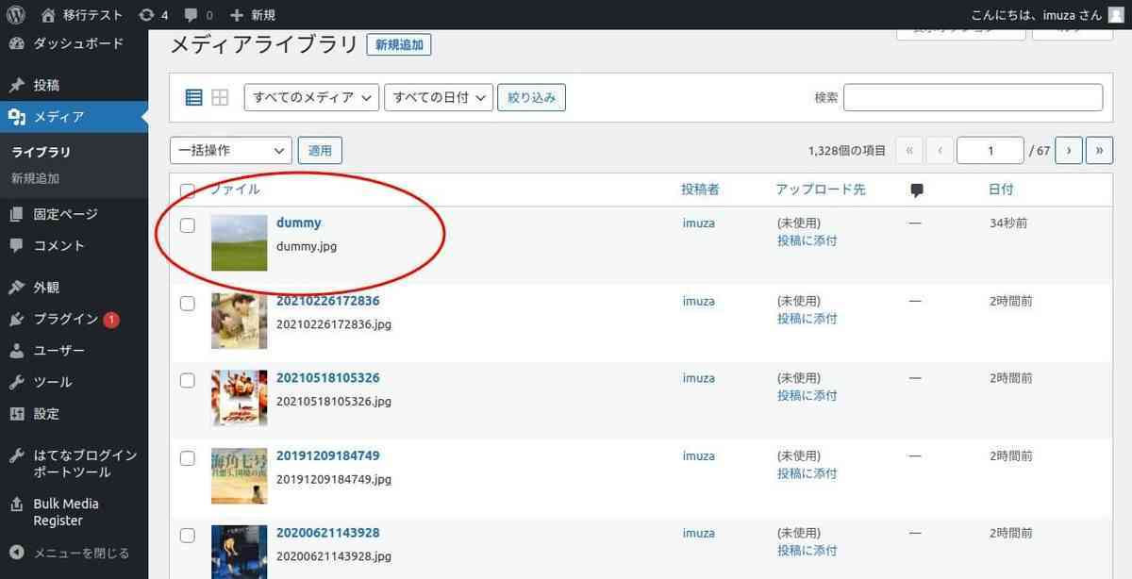
Task: Check the box for 20200621143928 row
Action: [188, 536]
